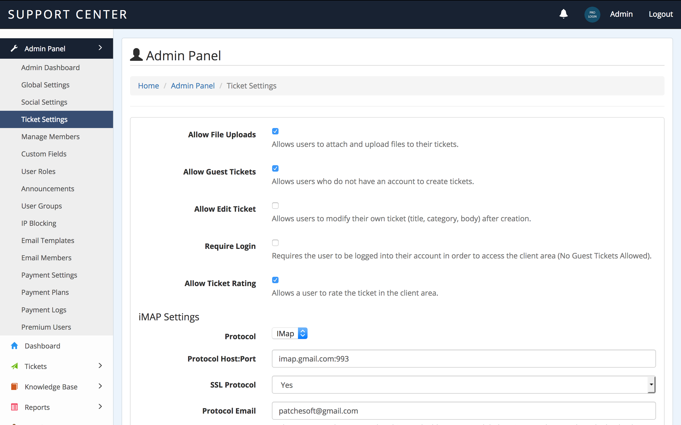Click the orange Knowledge Base book icon

[x=14, y=386]
